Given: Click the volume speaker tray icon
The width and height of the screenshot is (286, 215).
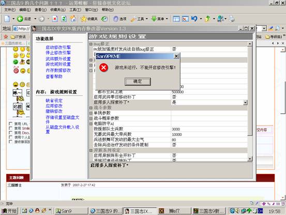Looking at the screenshot, I should click(x=237, y=211).
